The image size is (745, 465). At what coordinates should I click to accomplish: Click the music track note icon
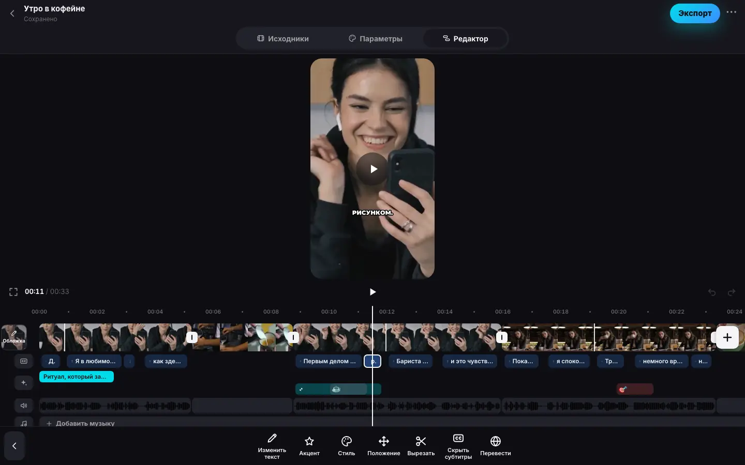(x=24, y=423)
